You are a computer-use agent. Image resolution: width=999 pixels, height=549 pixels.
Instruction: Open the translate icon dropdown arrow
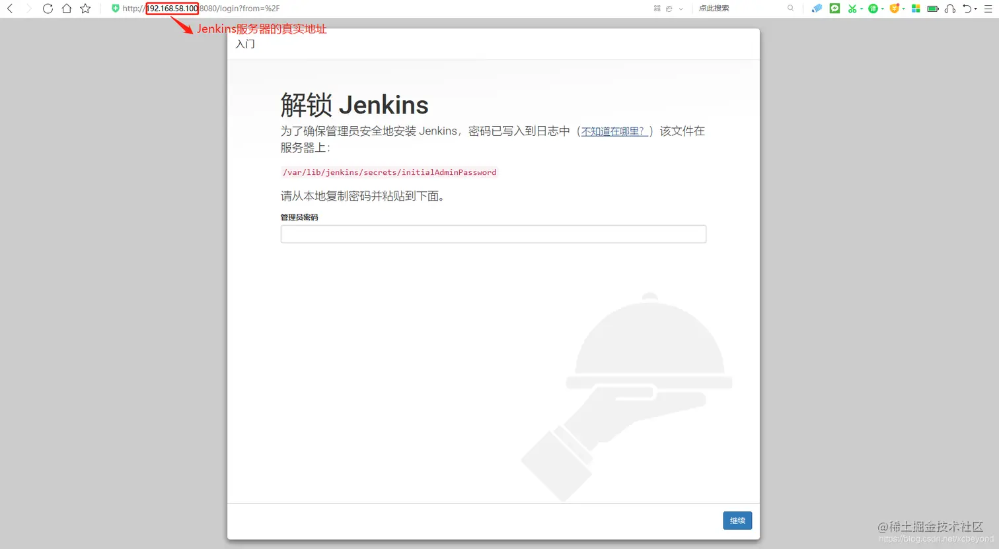882,9
